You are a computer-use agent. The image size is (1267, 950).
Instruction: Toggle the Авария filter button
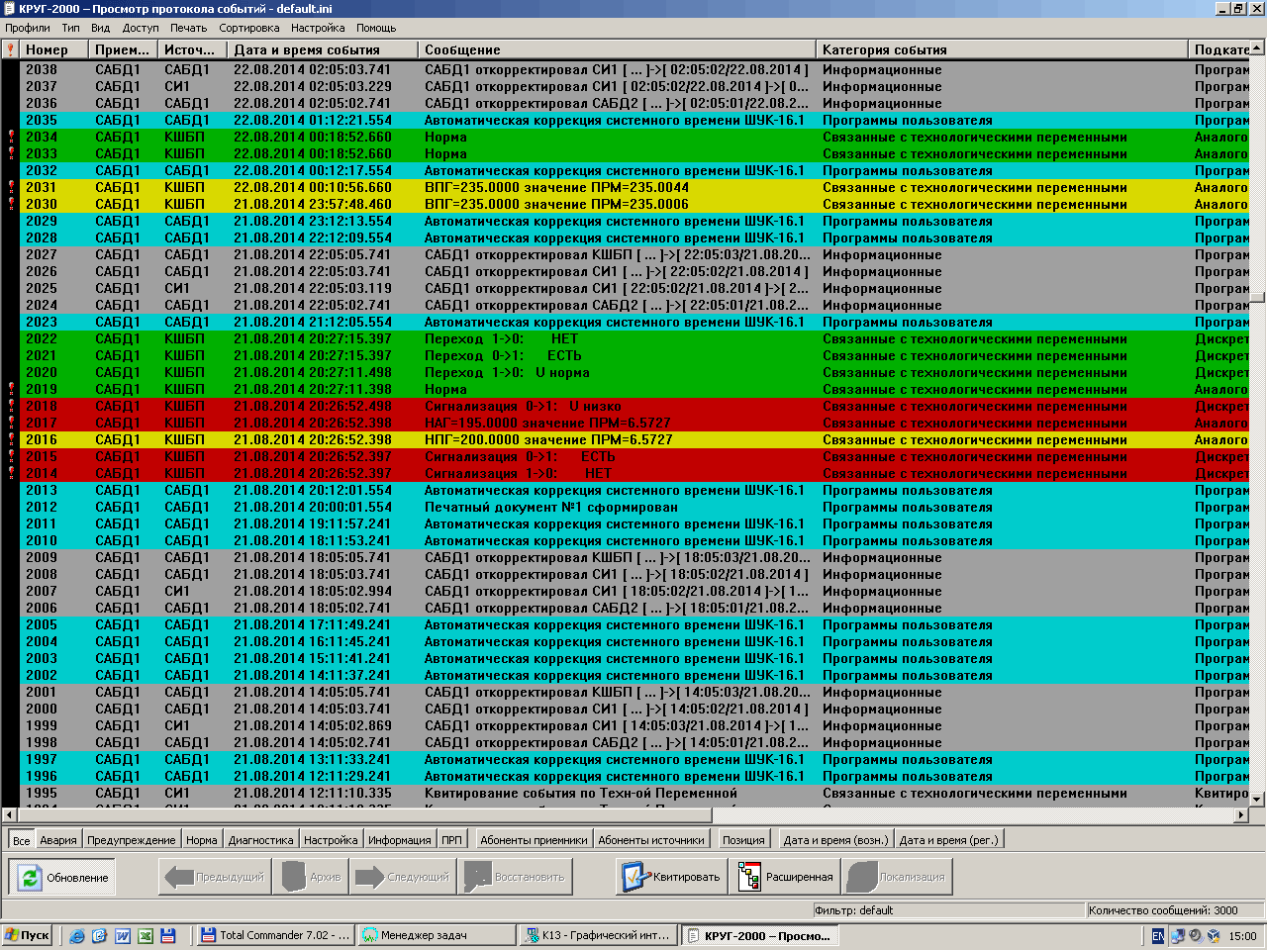coord(58,840)
